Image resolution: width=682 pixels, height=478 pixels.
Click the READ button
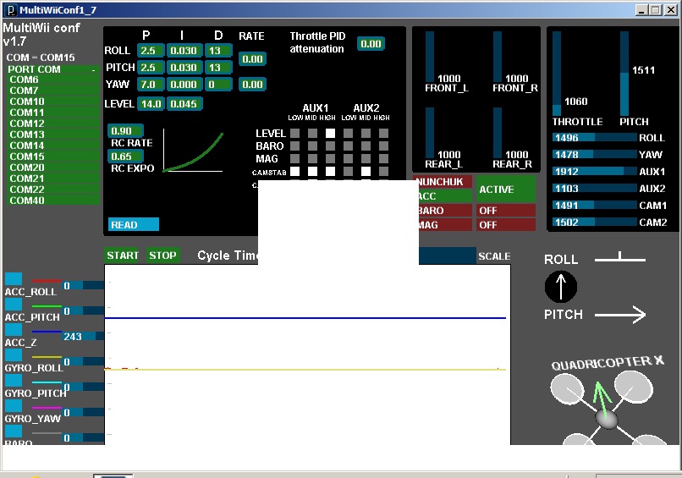133,224
